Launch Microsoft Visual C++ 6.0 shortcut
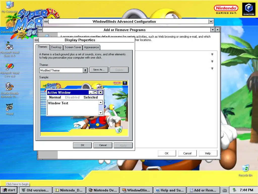 coord(10,70)
